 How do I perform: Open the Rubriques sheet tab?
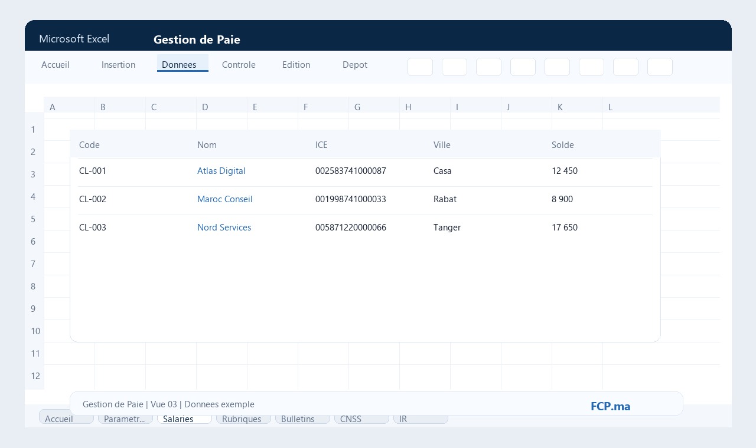pos(243,419)
